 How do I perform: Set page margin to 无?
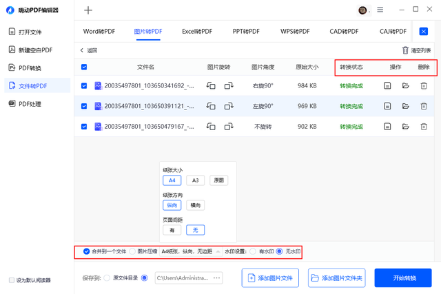coord(195,230)
